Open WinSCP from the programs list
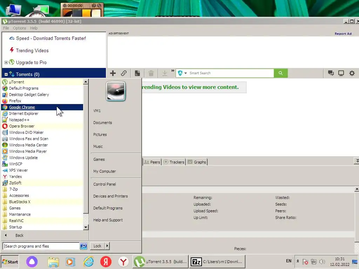Viewport: 359px width, 269px height. click(42, 164)
